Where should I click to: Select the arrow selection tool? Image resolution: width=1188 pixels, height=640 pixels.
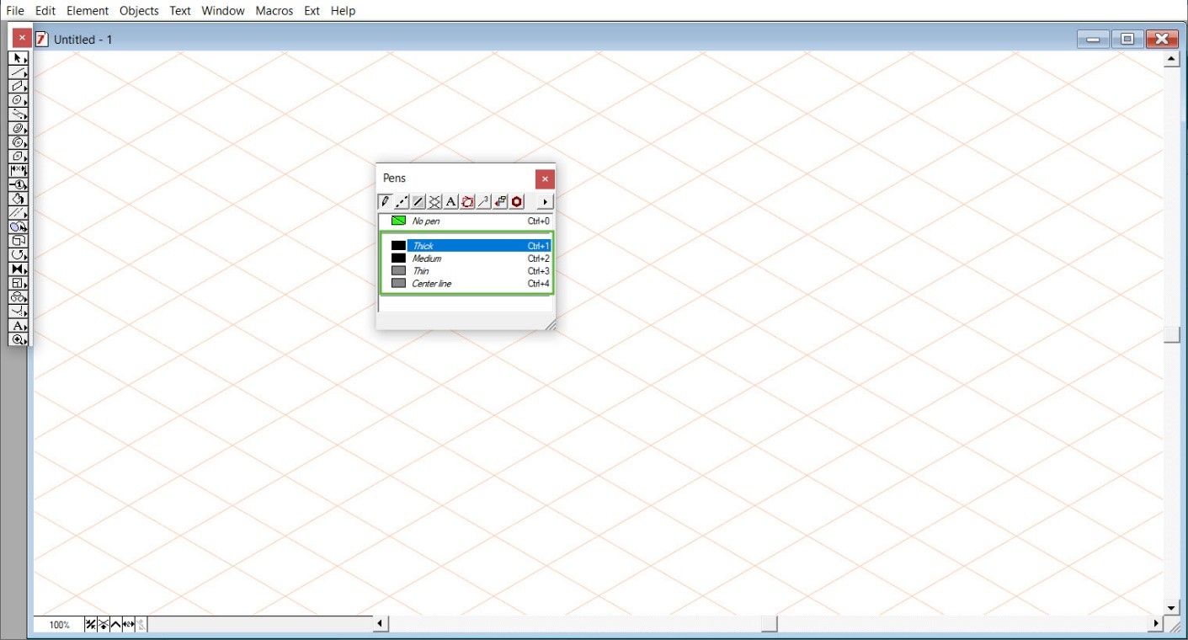[x=19, y=58]
